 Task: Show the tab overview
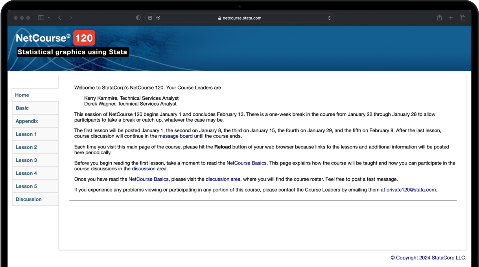point(462,18)
